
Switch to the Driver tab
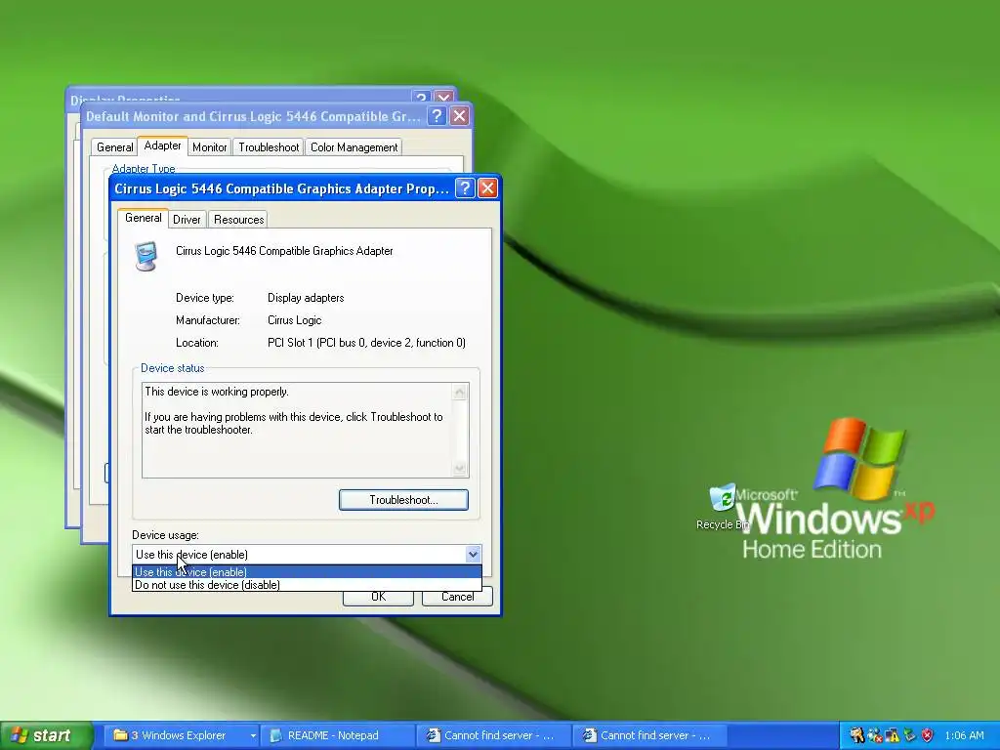(x=187, y=220)
